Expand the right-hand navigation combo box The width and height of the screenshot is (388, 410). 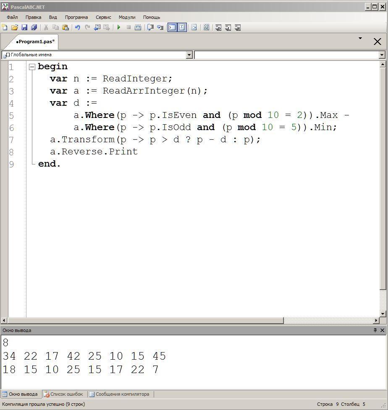pyautogui.click(x=382, y=55)
